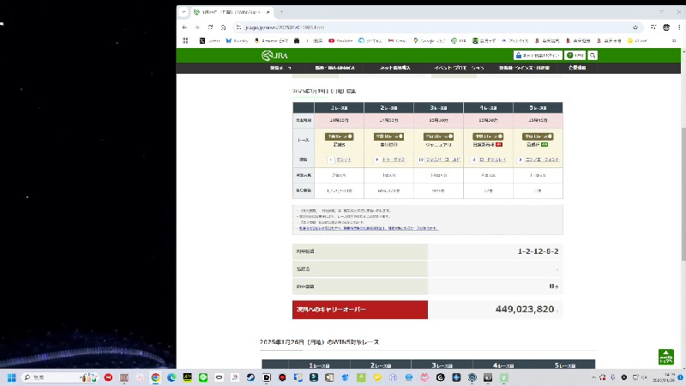The height and width of the screenshot is (386, 686).
Task: Open the site search magnifier icon
Action: tap(593, 55)
